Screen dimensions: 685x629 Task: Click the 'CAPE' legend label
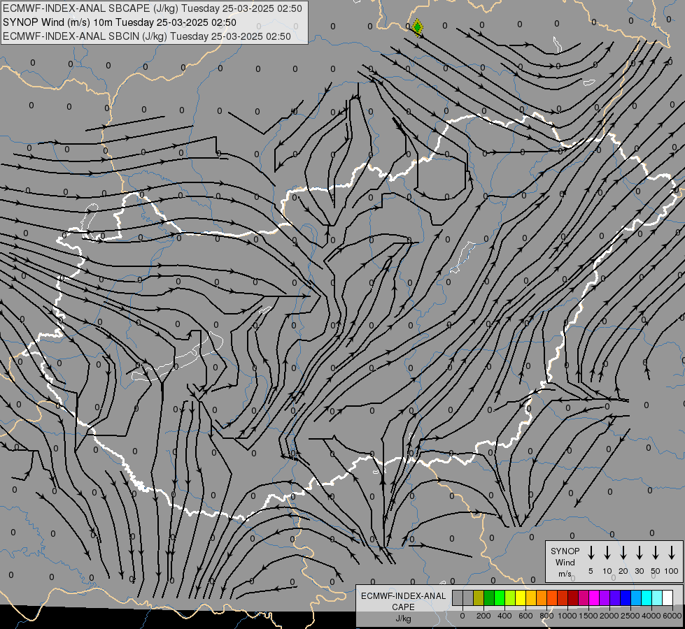tap(403, 607)
